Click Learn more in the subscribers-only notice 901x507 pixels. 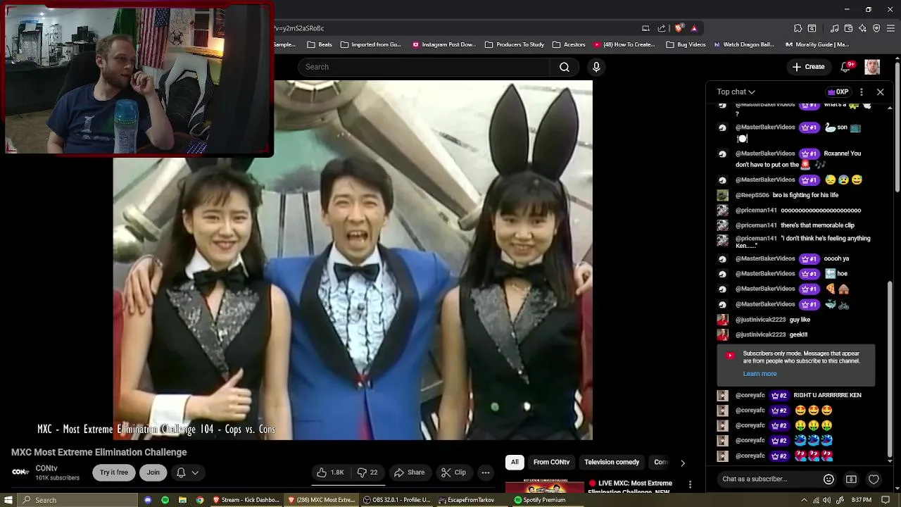[x=760, y=374]
